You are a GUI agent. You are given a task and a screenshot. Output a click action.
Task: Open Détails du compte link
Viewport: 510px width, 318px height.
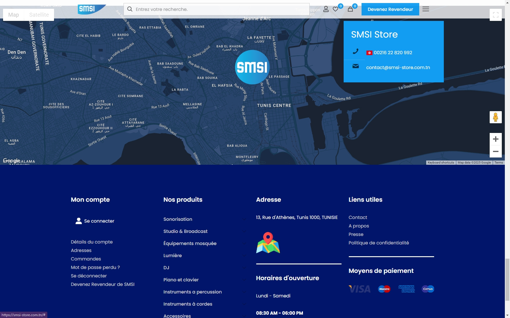click(x=92, y=242)
